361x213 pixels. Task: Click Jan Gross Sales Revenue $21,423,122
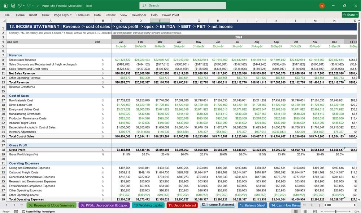[x=123, y=60]
